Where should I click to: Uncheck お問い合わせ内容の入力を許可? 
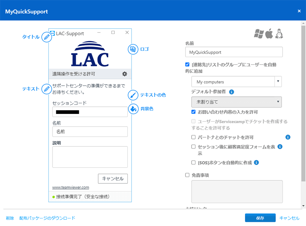tap(194, 112)
